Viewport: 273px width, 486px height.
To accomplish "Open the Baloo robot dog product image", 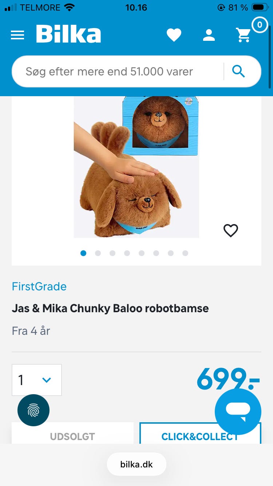I will pos(136,168).
